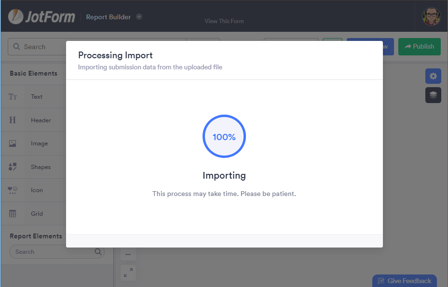The height and width of the screenshot is (287, 448).
Task: Pick the Shapes element
Action: [41, 167]
